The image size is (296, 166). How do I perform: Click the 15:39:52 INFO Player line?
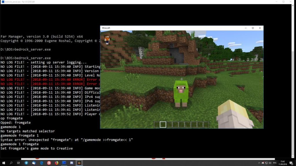(50, 114)
